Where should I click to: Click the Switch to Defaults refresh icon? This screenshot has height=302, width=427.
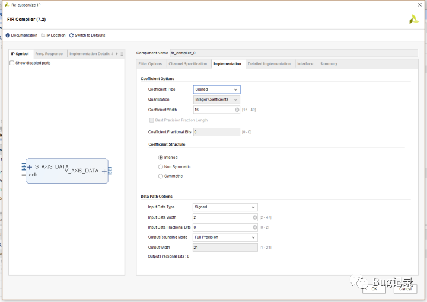72,36
